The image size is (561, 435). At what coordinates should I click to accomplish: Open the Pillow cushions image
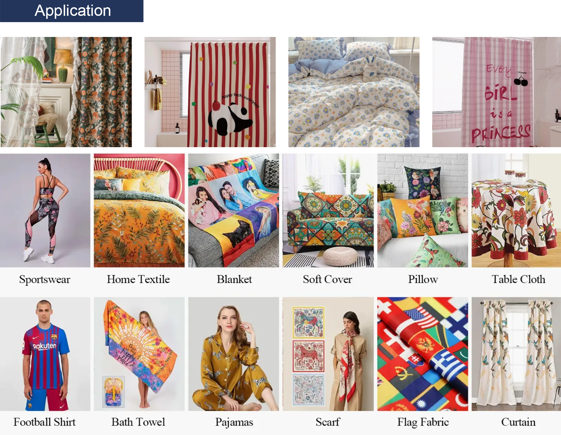pos(423,211)
